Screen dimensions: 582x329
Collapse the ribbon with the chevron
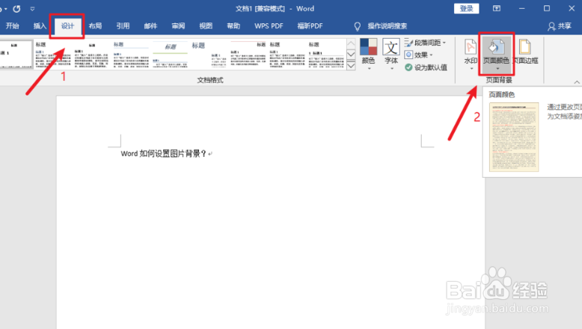click(x=577, y=82)
